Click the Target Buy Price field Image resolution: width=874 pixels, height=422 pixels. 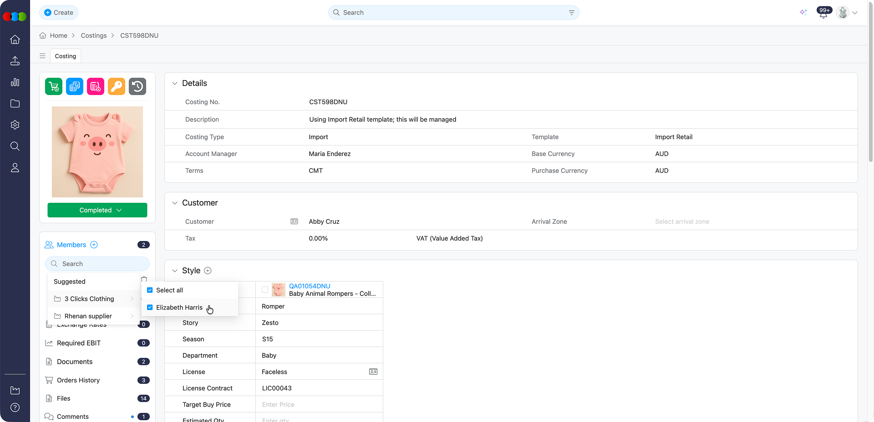[319, 404]
